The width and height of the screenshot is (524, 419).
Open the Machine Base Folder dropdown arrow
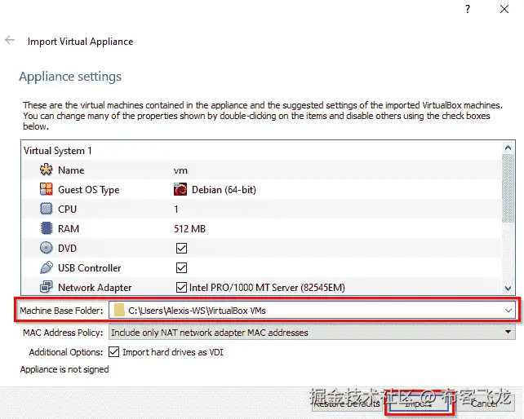(x=508, y=311)
